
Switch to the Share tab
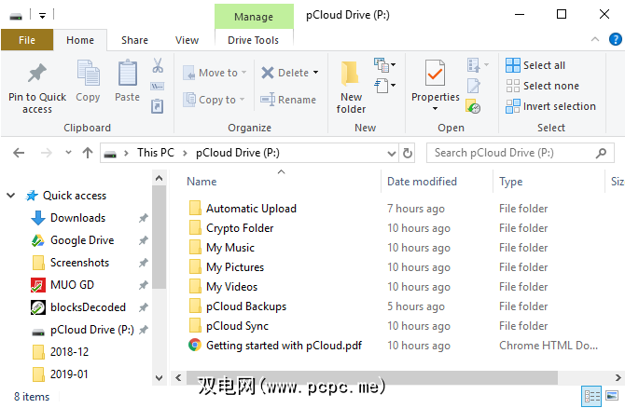pos(134,40)
